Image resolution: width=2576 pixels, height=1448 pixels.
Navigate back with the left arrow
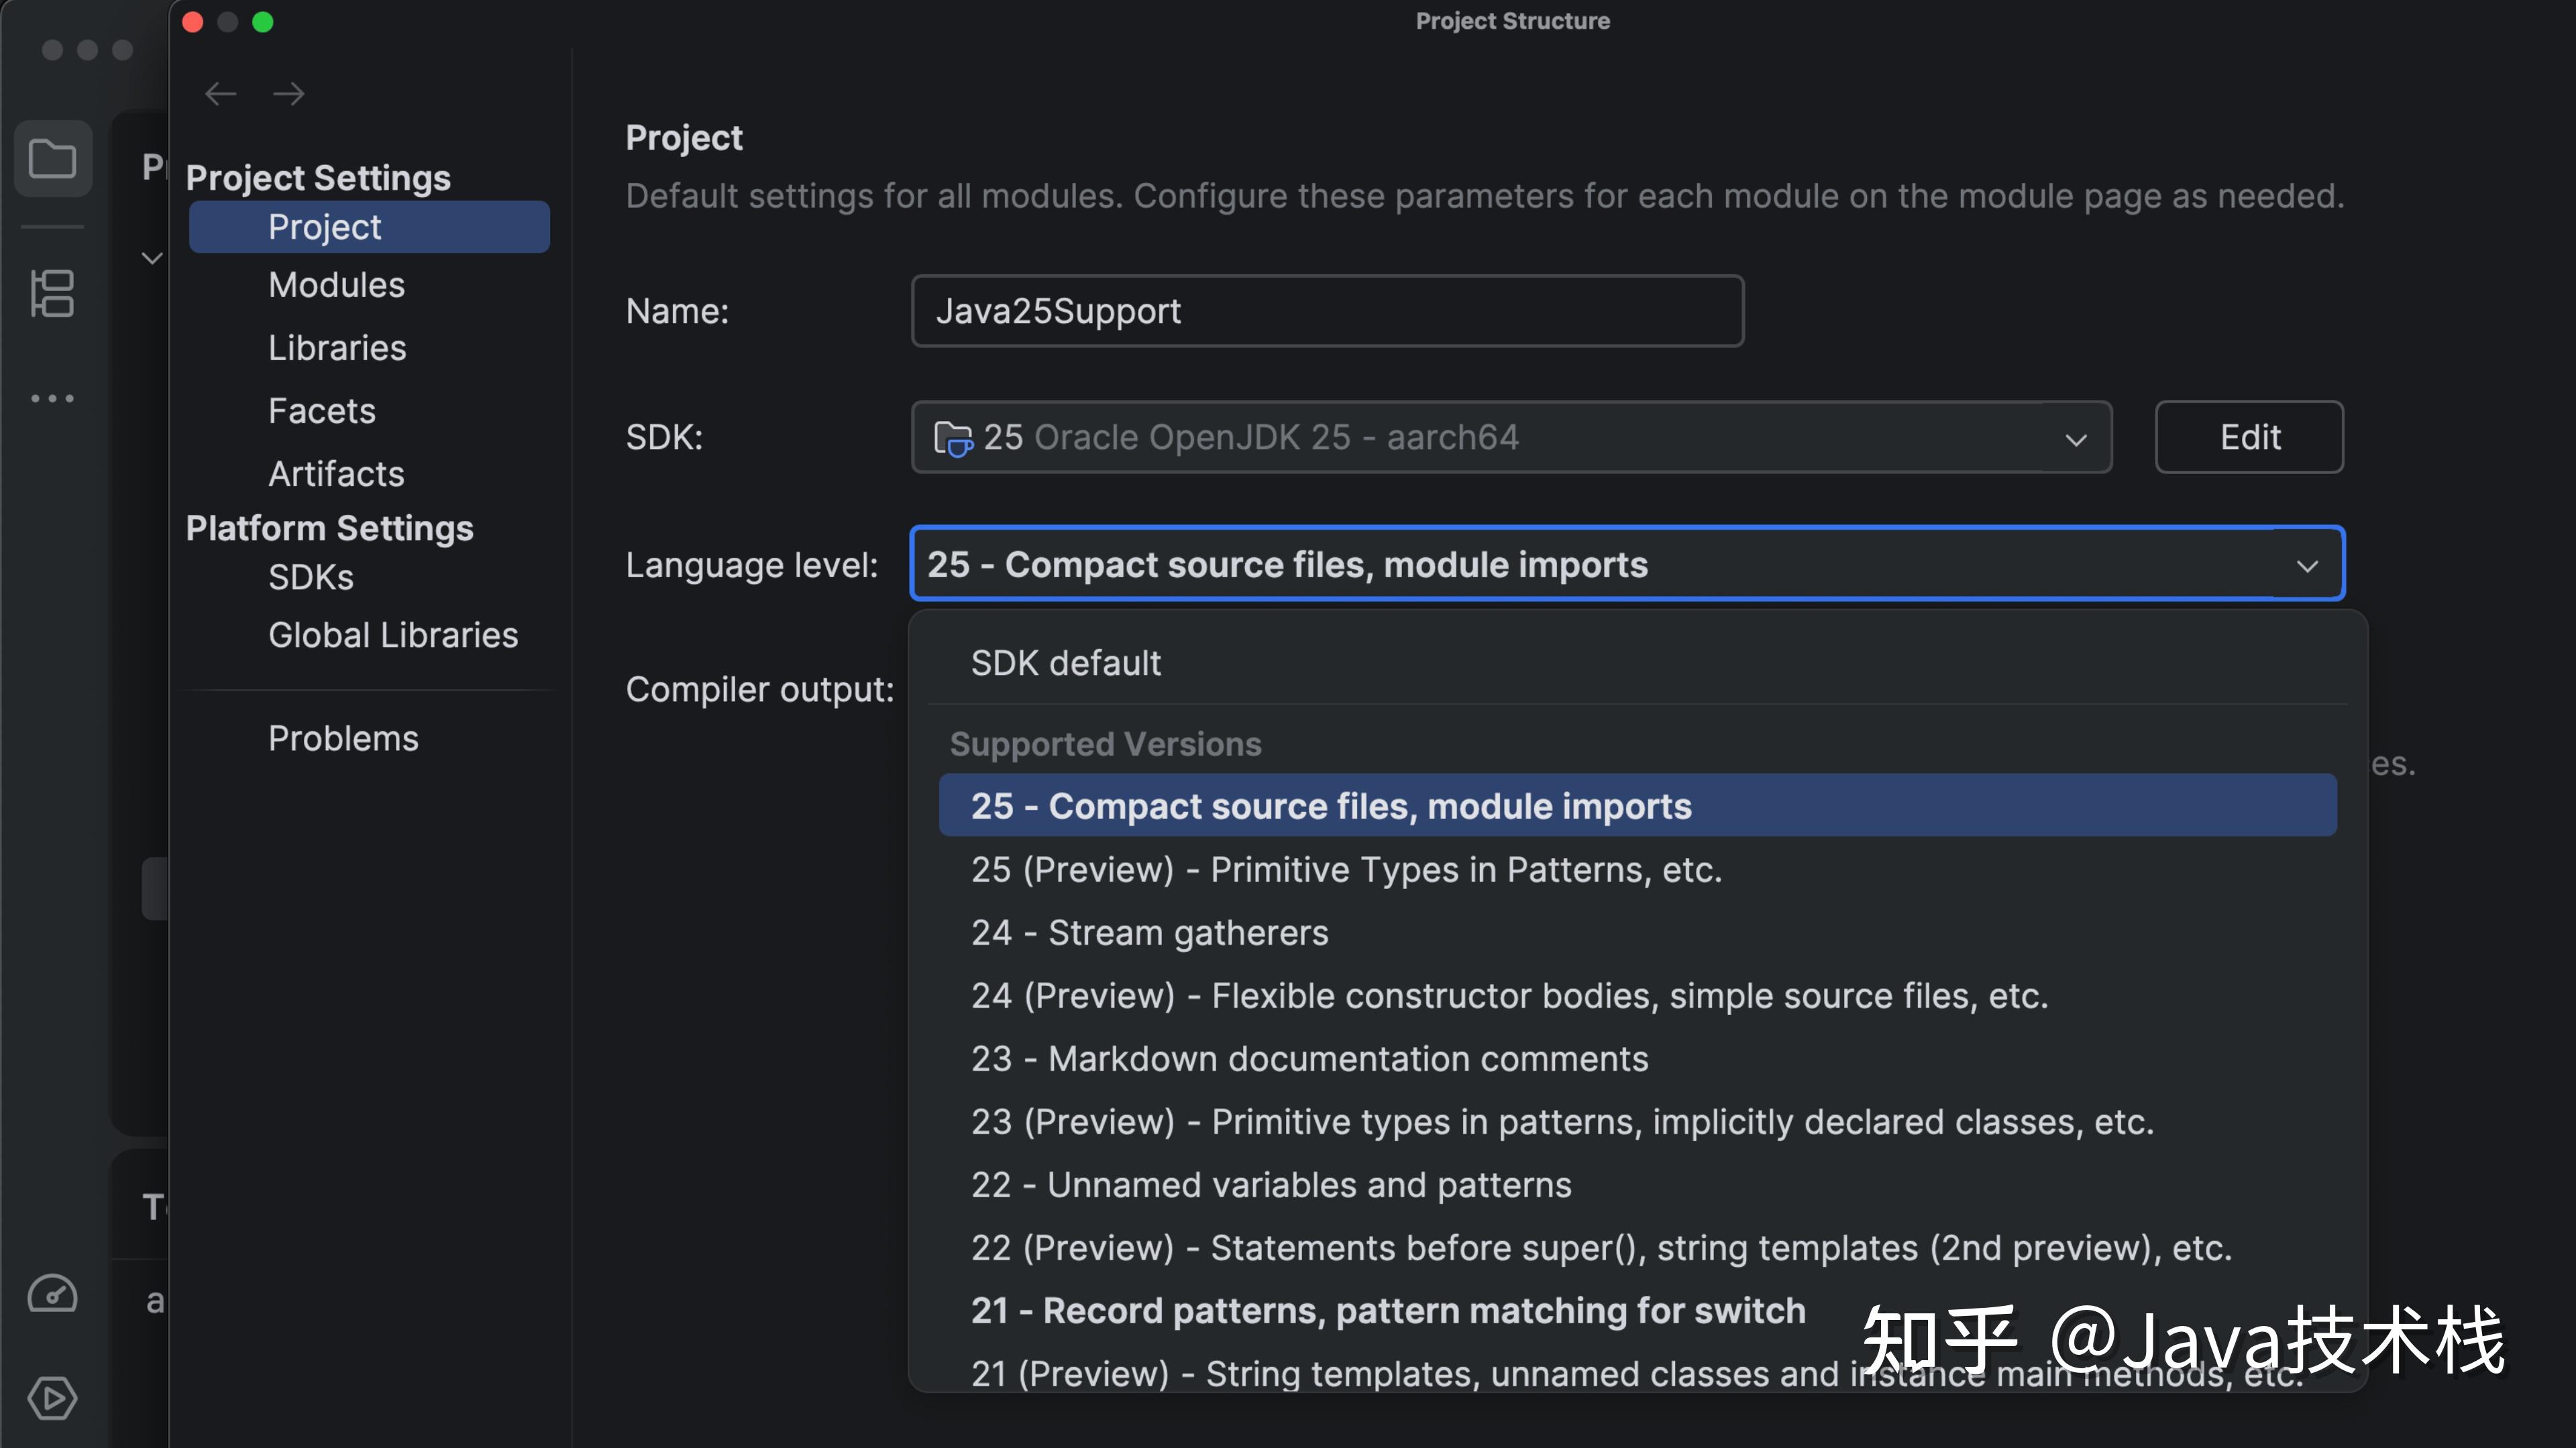tap(220, 94)
